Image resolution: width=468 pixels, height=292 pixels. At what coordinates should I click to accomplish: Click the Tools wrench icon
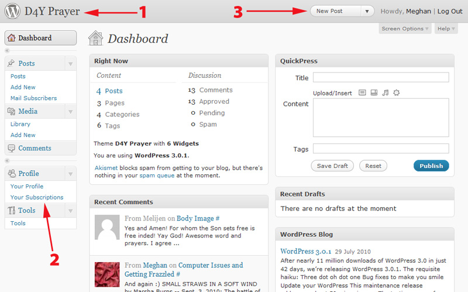coord(11,210)
